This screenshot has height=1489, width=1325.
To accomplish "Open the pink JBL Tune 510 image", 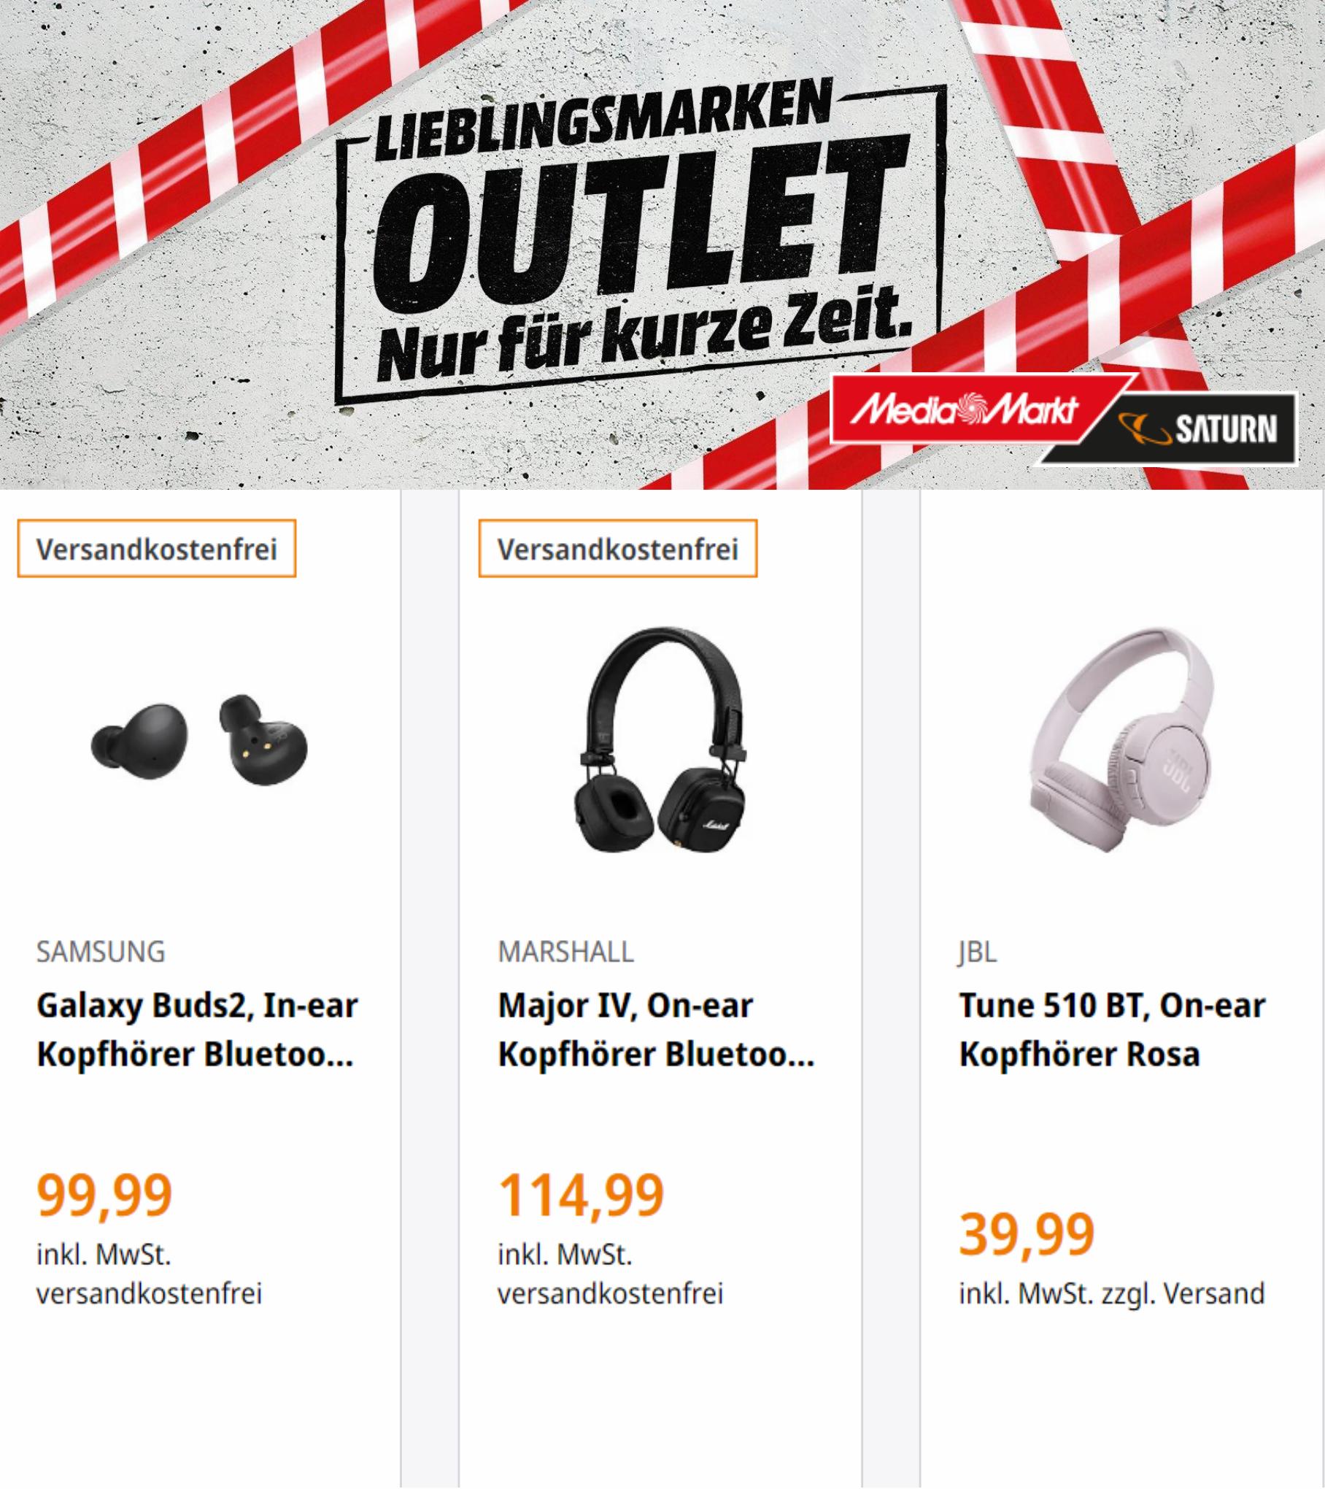I will (x=1121, y=739).
